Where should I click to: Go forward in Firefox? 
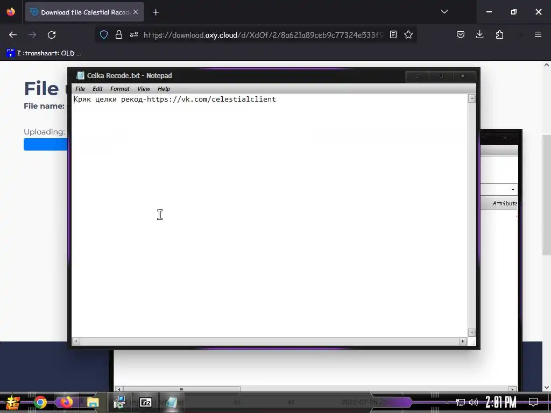point(32,35)
